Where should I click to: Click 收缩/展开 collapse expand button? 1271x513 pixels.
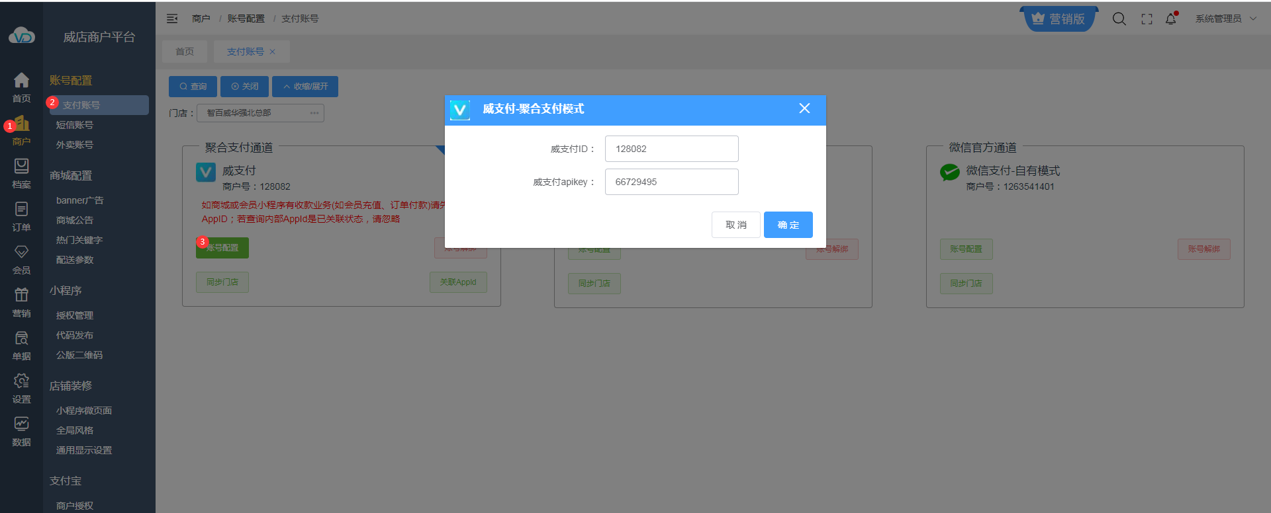point(305,87)
